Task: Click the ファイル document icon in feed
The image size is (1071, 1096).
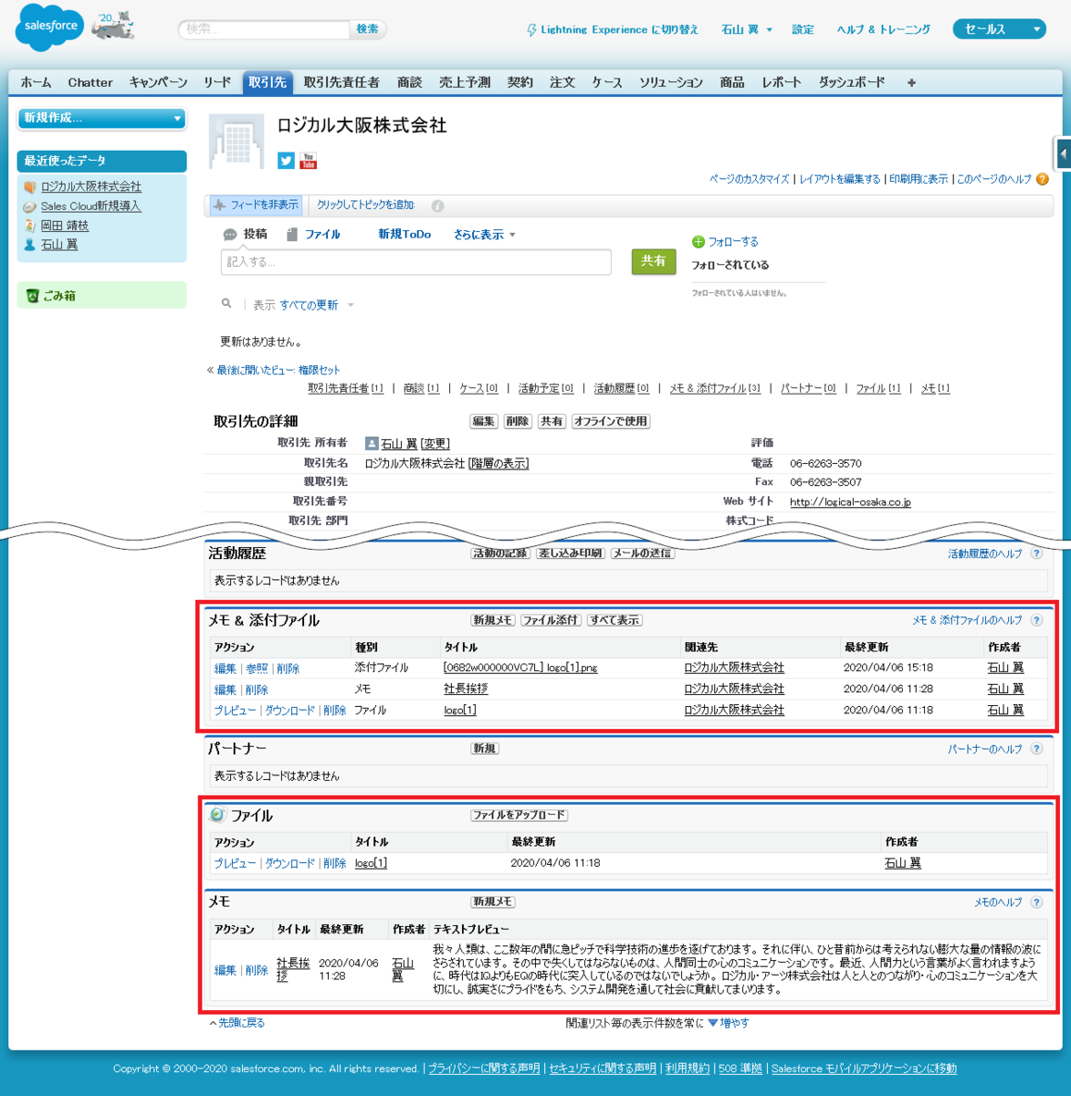Action: coord(292,235)
